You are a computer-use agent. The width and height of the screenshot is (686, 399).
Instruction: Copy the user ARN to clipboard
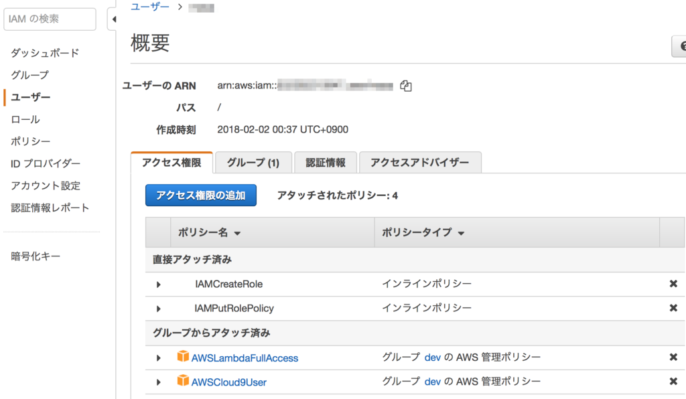tap(405, 86)
